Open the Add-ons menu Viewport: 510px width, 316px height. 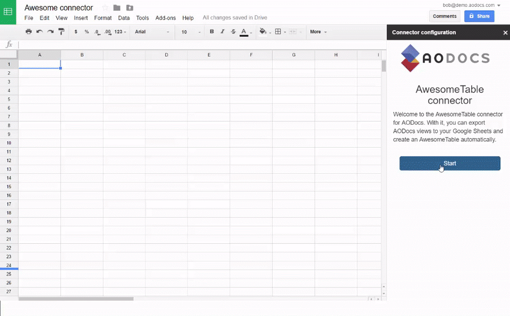pos(166,18)
